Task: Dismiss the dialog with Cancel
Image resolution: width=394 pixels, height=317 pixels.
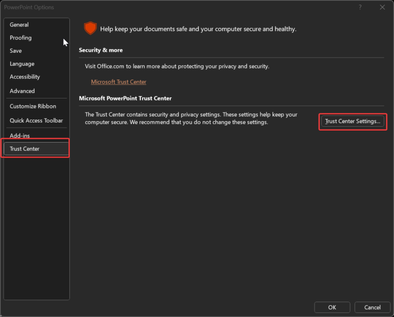Action: coord(372,307)
